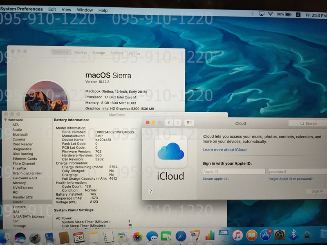This screenshot has width=327, height=245.
Task: Select Ethernet Cards in the Hardware list
Action: (x=25, y=158)
